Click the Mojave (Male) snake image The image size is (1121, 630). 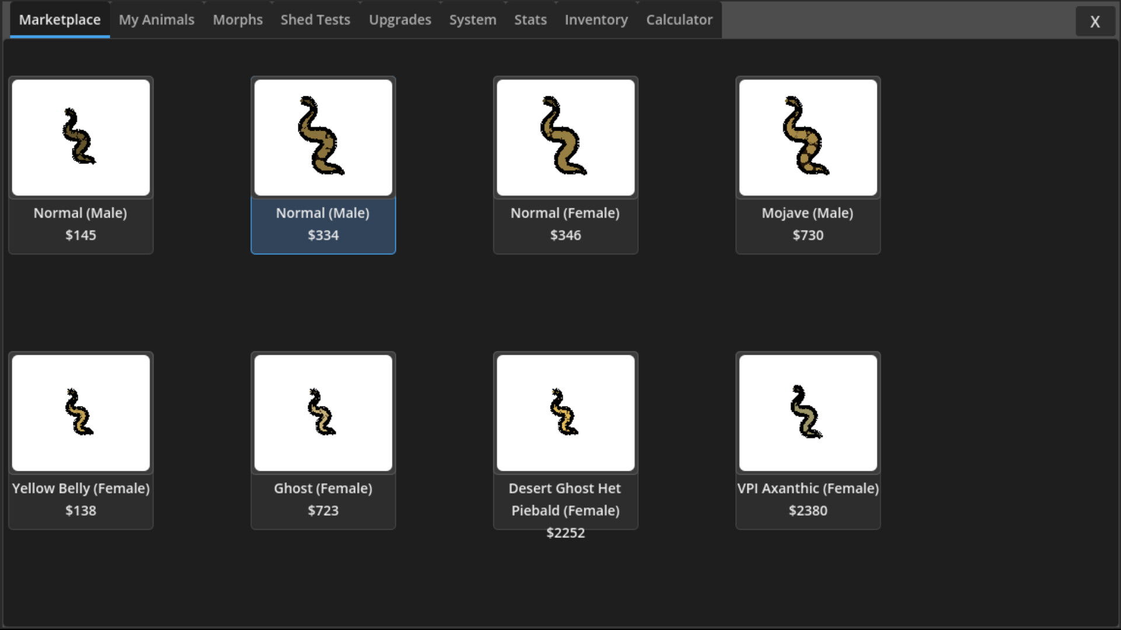(x=808, y=138)
